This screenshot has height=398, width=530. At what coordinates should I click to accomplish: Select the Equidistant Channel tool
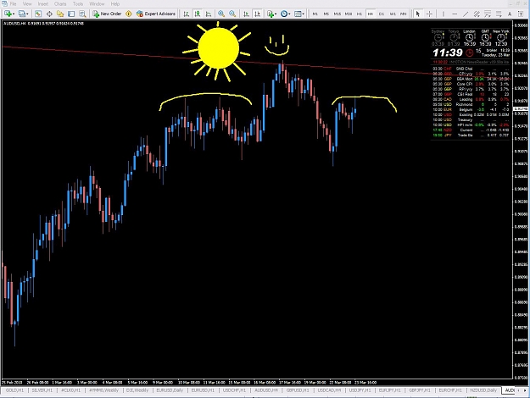click(477, 14)
